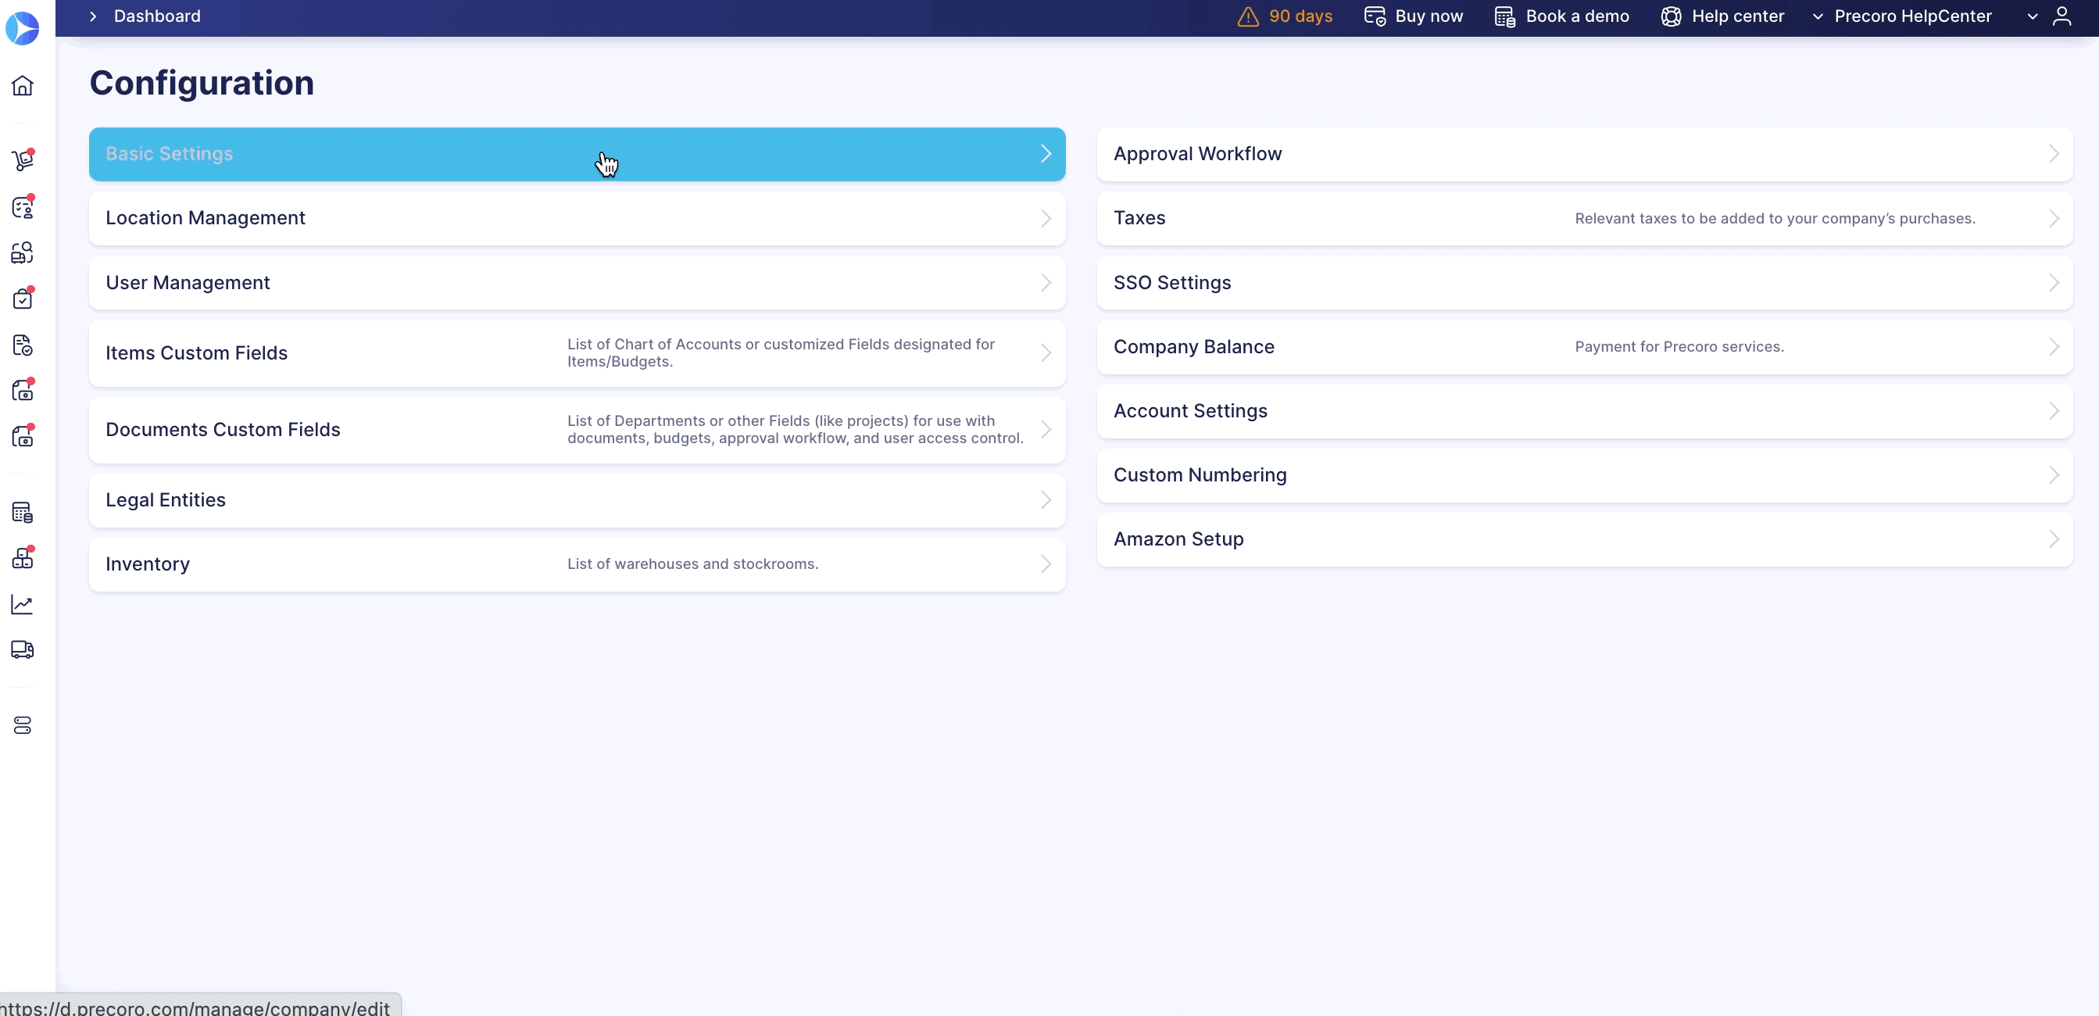Click the Book a demo calculator icon
Viewport: 2099px width, 1016px height.
click(1504, 16)
